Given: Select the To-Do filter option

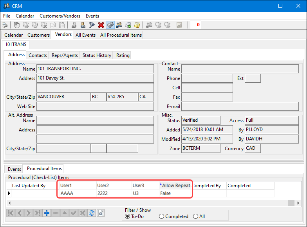Looking at the screenshot, I should [x=127, y=216].
